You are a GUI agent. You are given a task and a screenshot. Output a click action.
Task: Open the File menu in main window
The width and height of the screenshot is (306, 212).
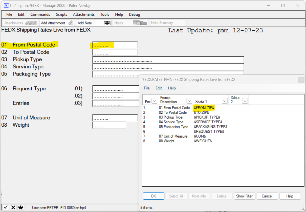click(x=9, y=14)
